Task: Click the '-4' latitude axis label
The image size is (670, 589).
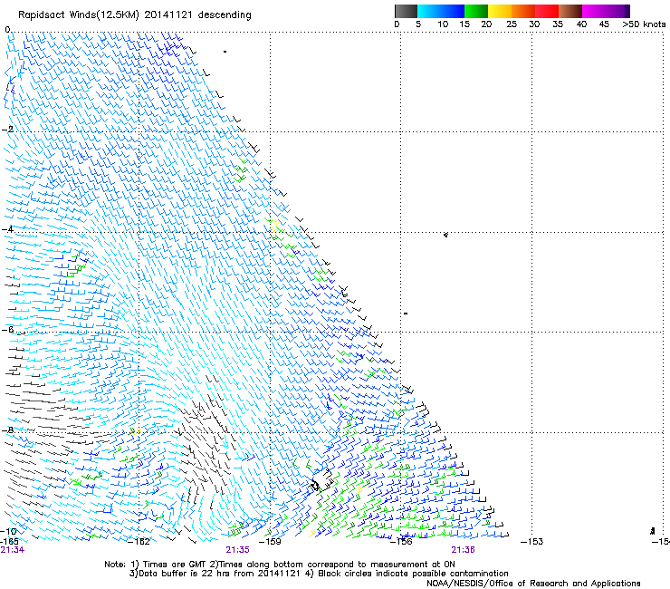Action: [7, 229]
